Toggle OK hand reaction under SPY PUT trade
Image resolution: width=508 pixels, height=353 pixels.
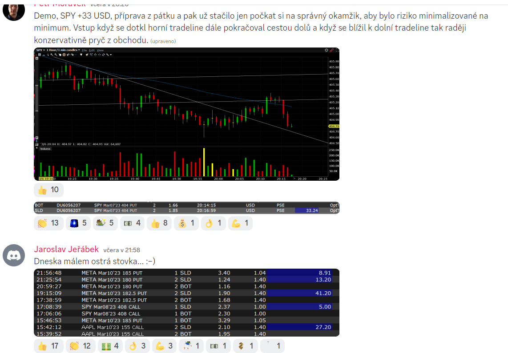(x=213, y=223)
